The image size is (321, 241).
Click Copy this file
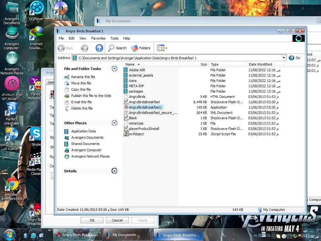coord(81,89)
